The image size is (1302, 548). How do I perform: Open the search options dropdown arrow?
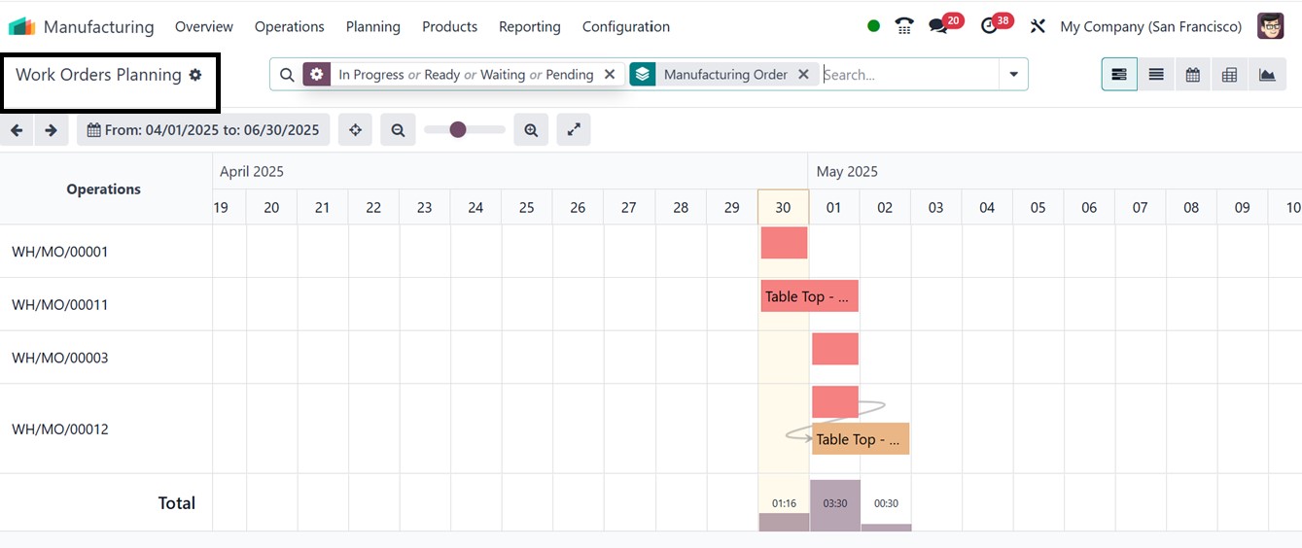(1013, 75)
